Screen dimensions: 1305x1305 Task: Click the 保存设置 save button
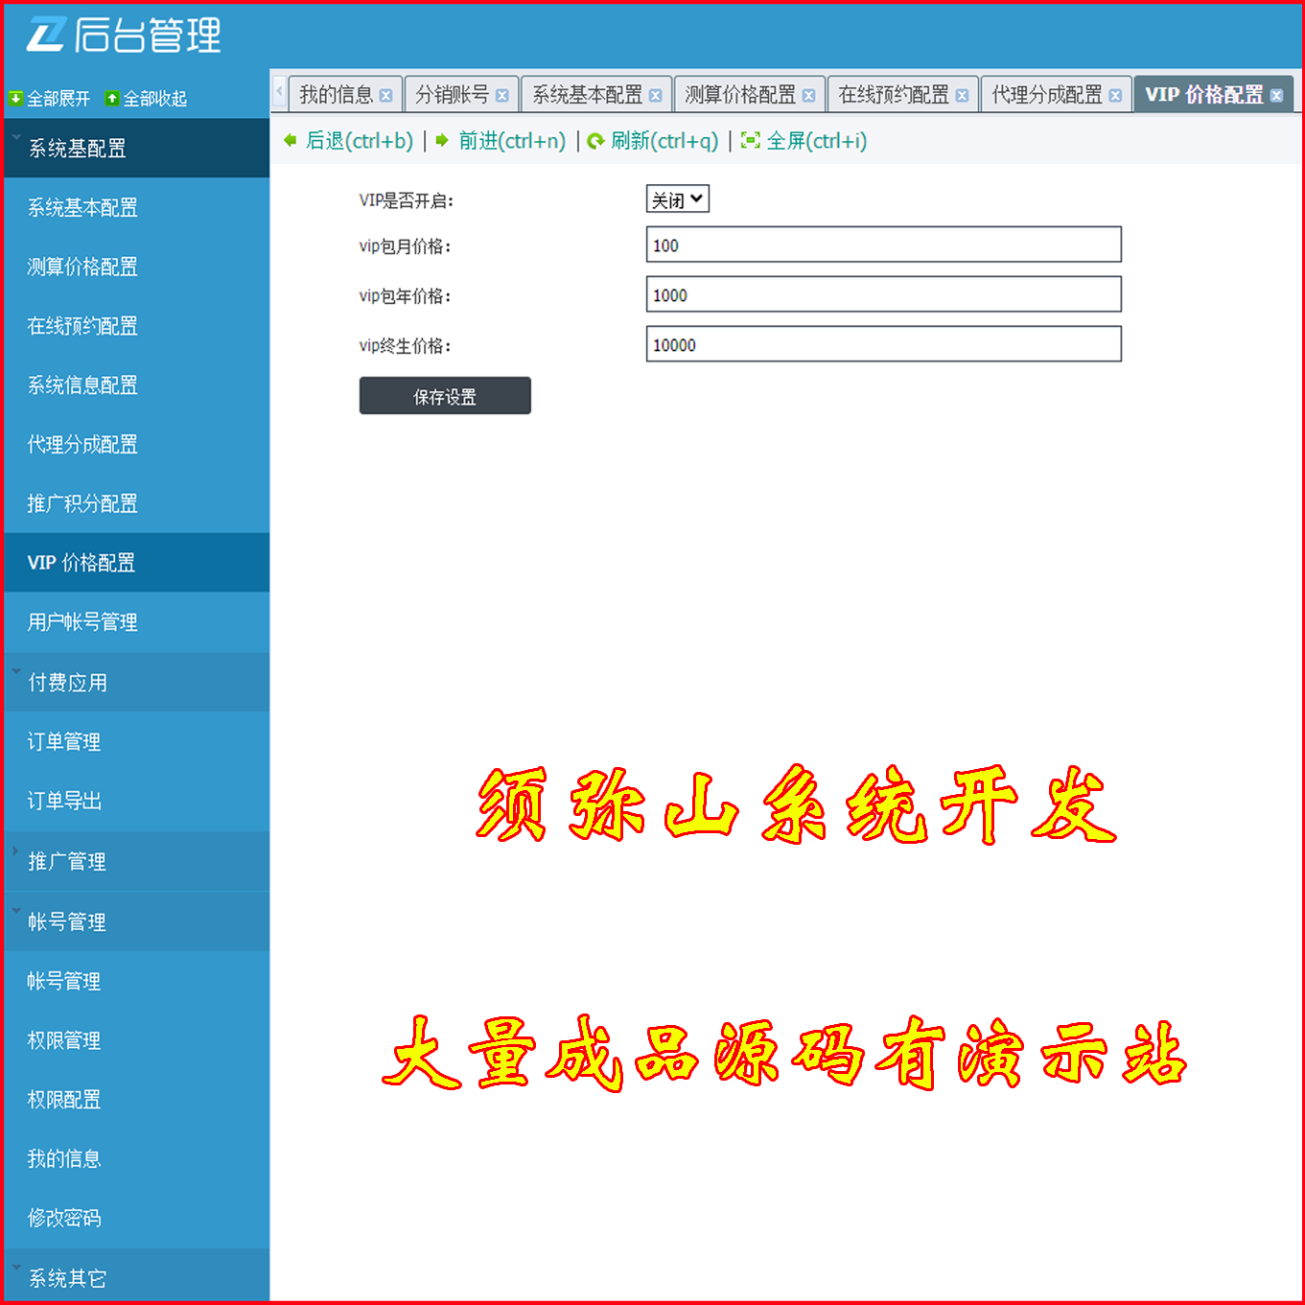point(445,396)
